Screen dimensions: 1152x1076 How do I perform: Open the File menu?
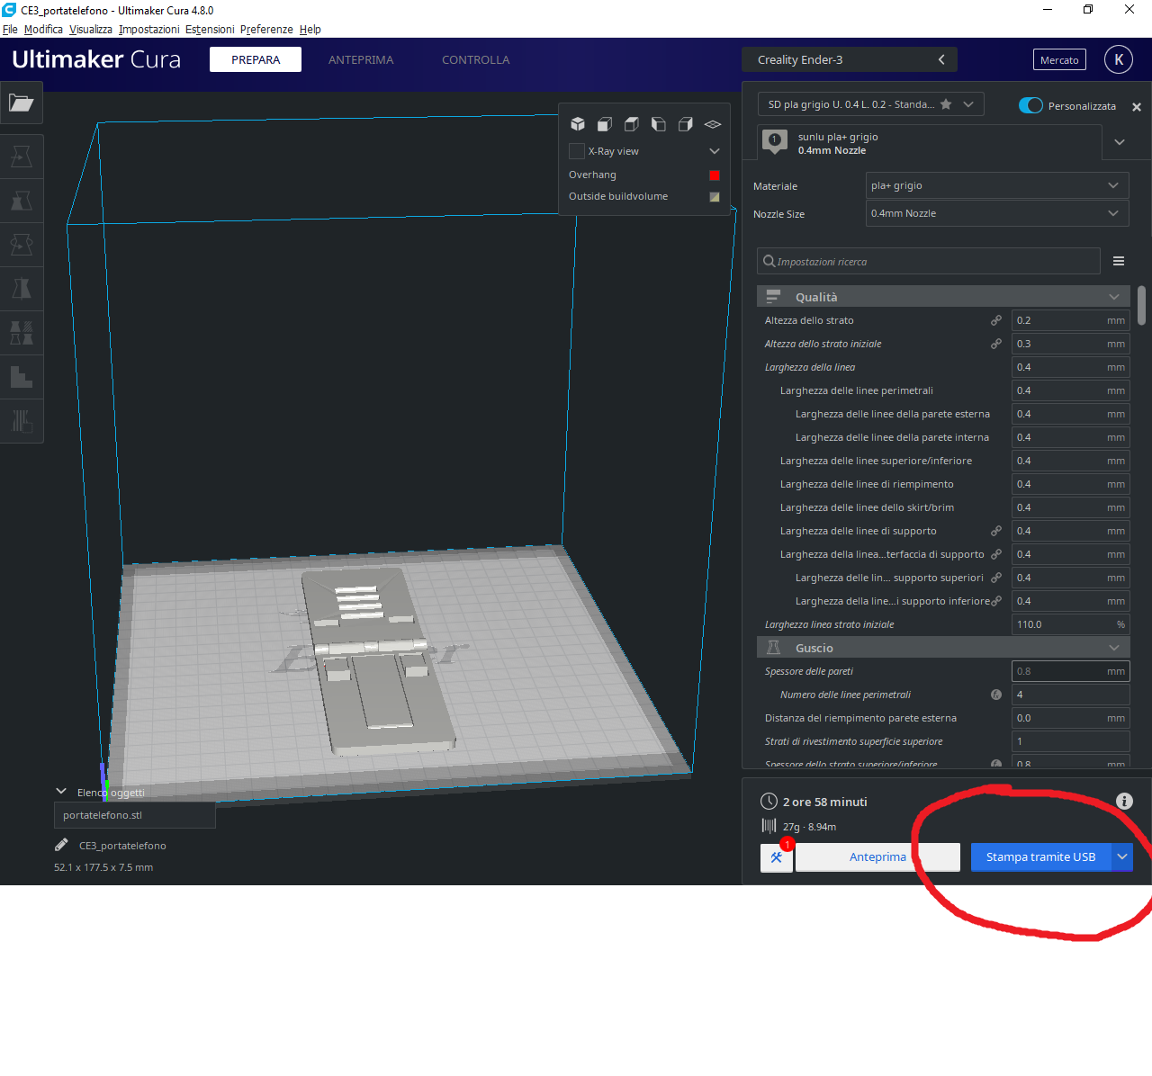[10, 30]
